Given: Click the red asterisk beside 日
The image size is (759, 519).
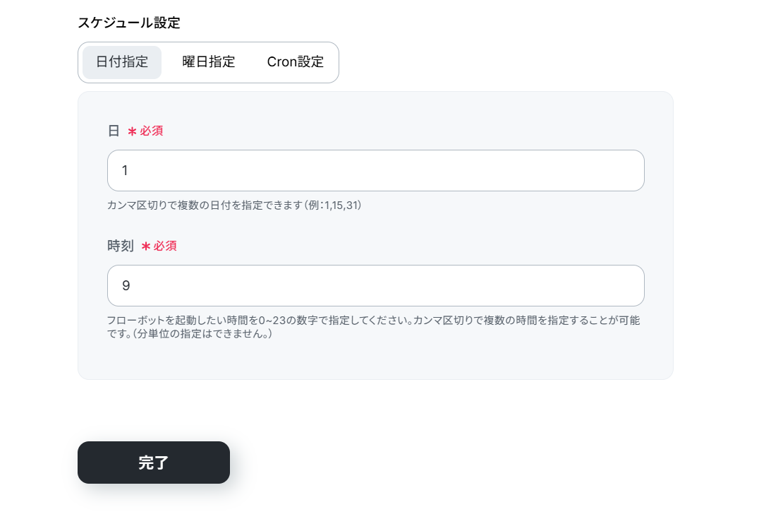Looking at the screenshot, I should [132, 131].
